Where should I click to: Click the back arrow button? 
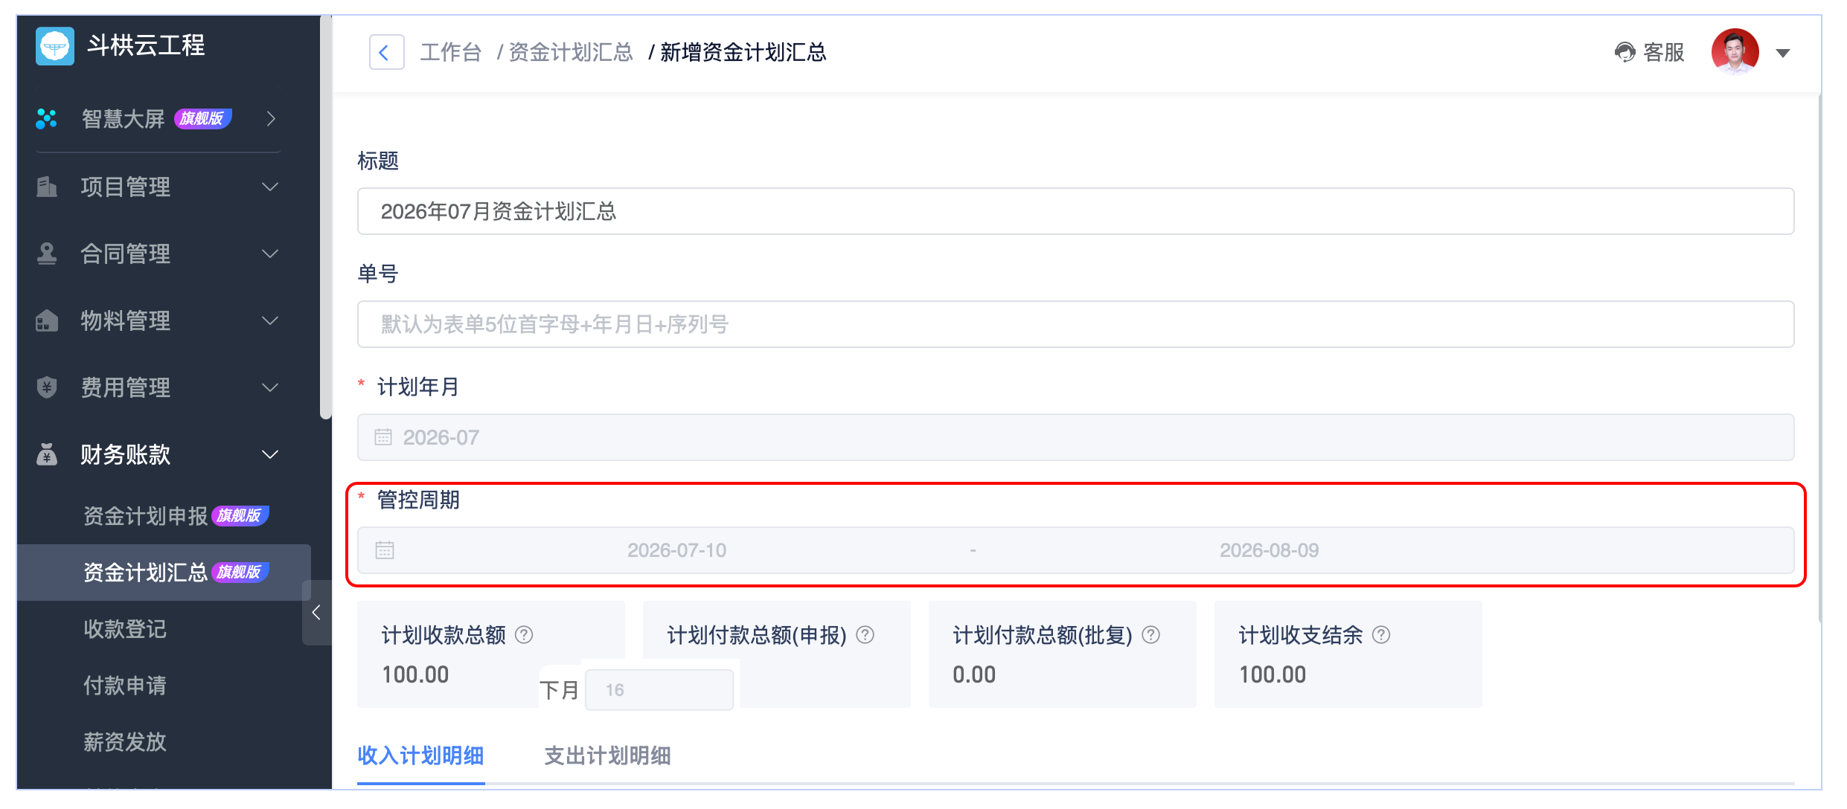(386, 52)
